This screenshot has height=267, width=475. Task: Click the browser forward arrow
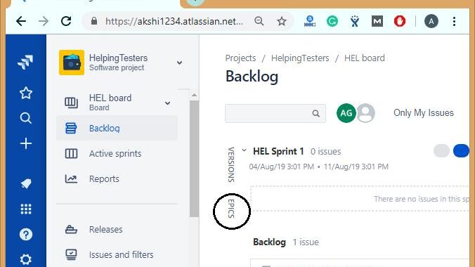click(44, 21)
